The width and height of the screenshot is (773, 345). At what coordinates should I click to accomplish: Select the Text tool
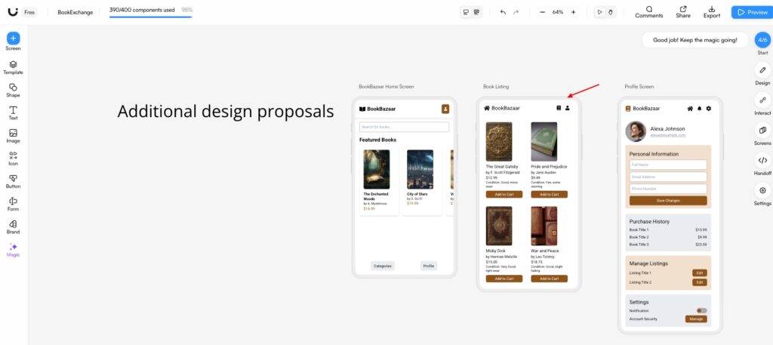pyautogui.click(x=14, y=113)
